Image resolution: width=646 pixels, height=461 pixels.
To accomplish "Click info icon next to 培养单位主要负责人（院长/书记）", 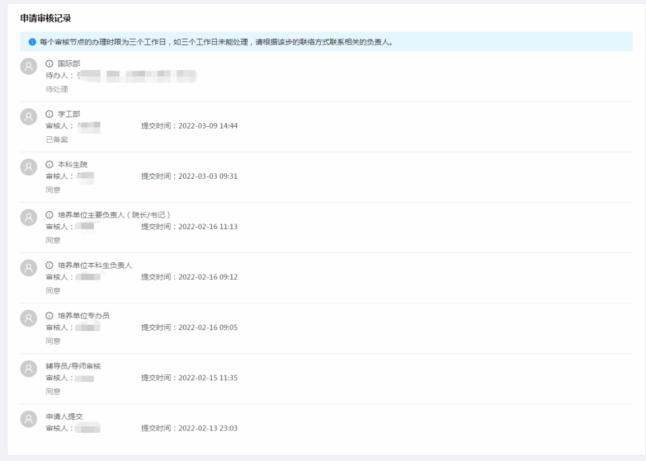I will [x=50, y=215].
